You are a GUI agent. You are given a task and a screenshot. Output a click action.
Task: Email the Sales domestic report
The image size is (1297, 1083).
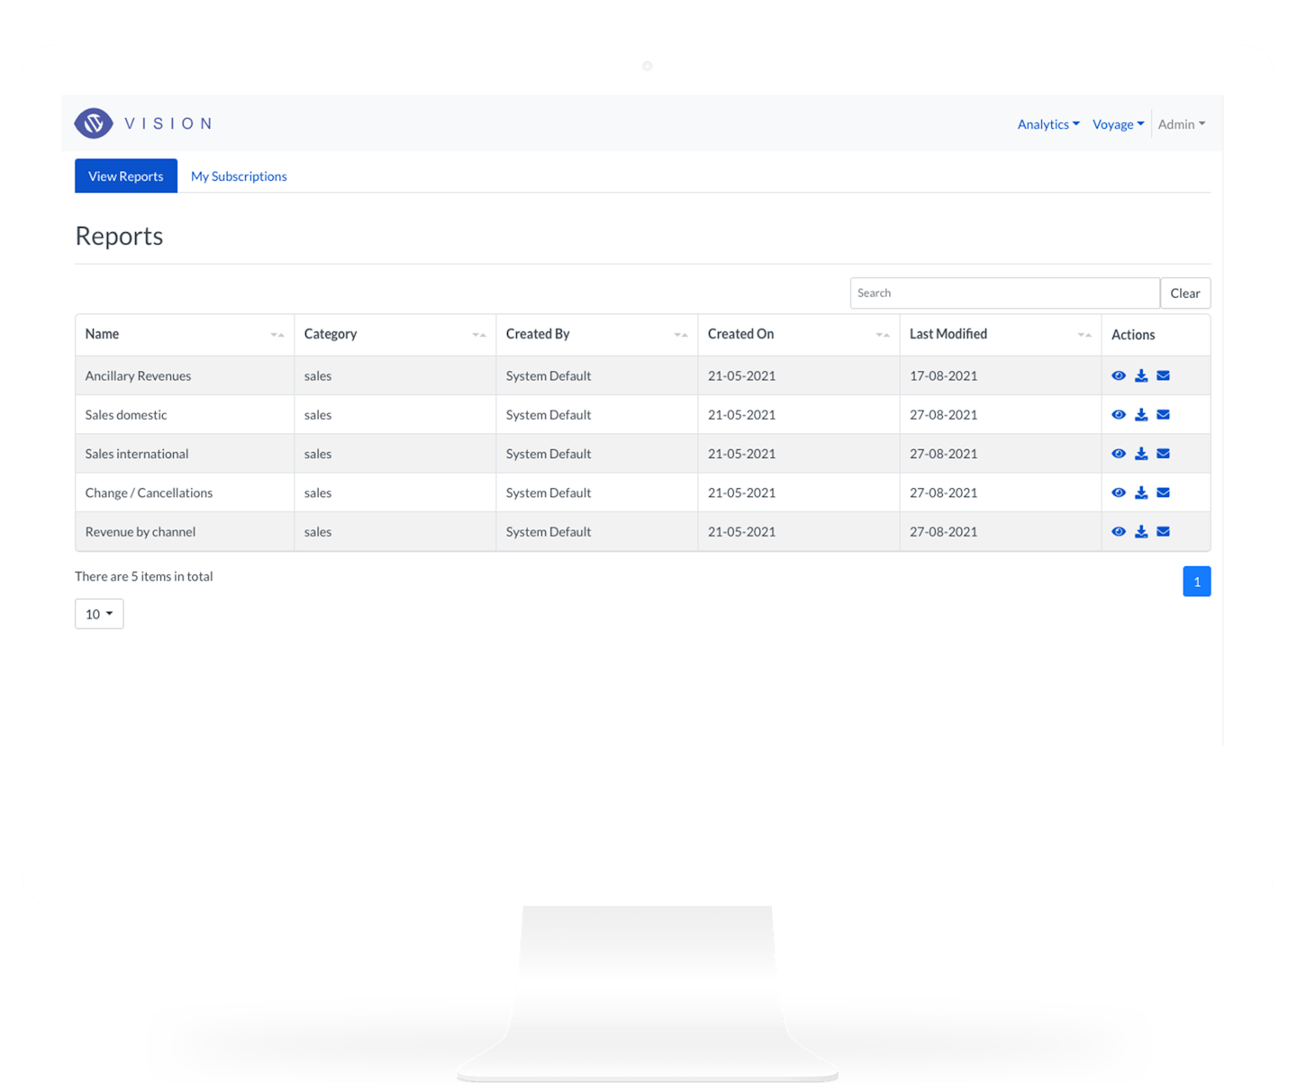point(1163,415)
